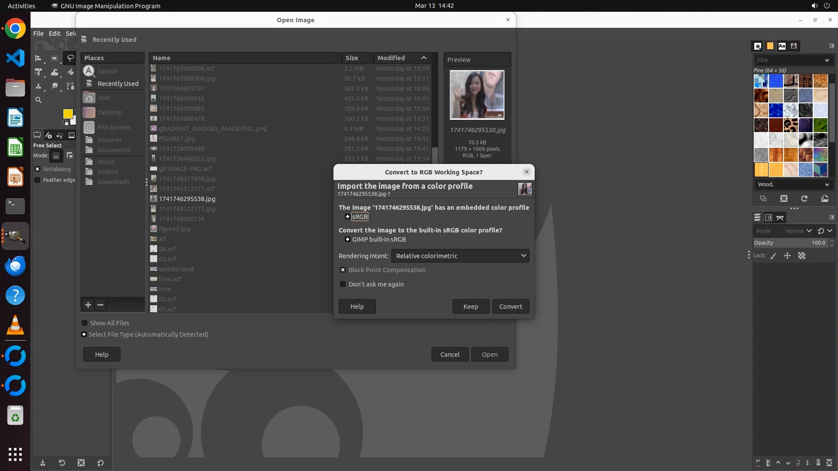The width and height of the screenshot is (838, 471).
Task: Click Keep to preserve embedded profile
Action: [470, 306]
